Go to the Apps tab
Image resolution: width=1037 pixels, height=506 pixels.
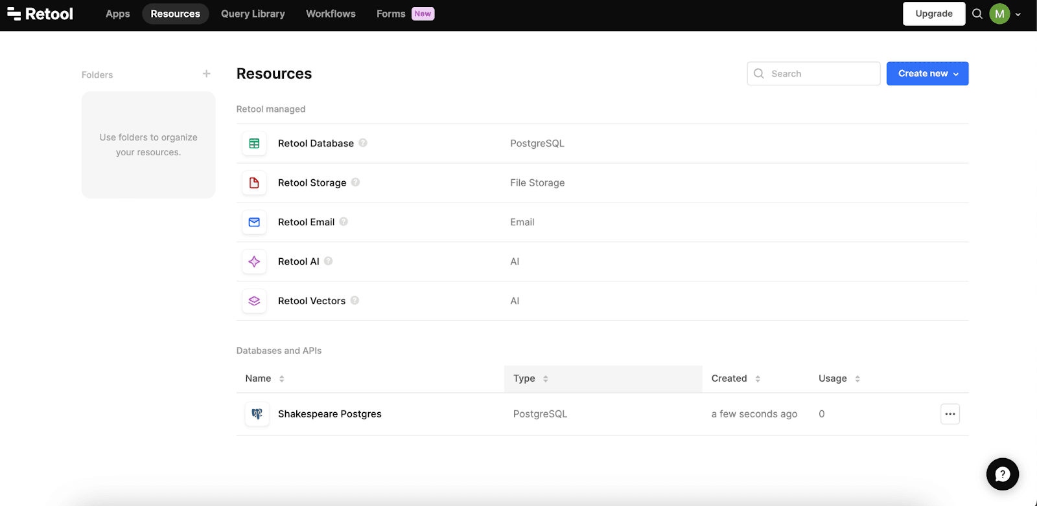pyautogui.click(x=117, y=14)
